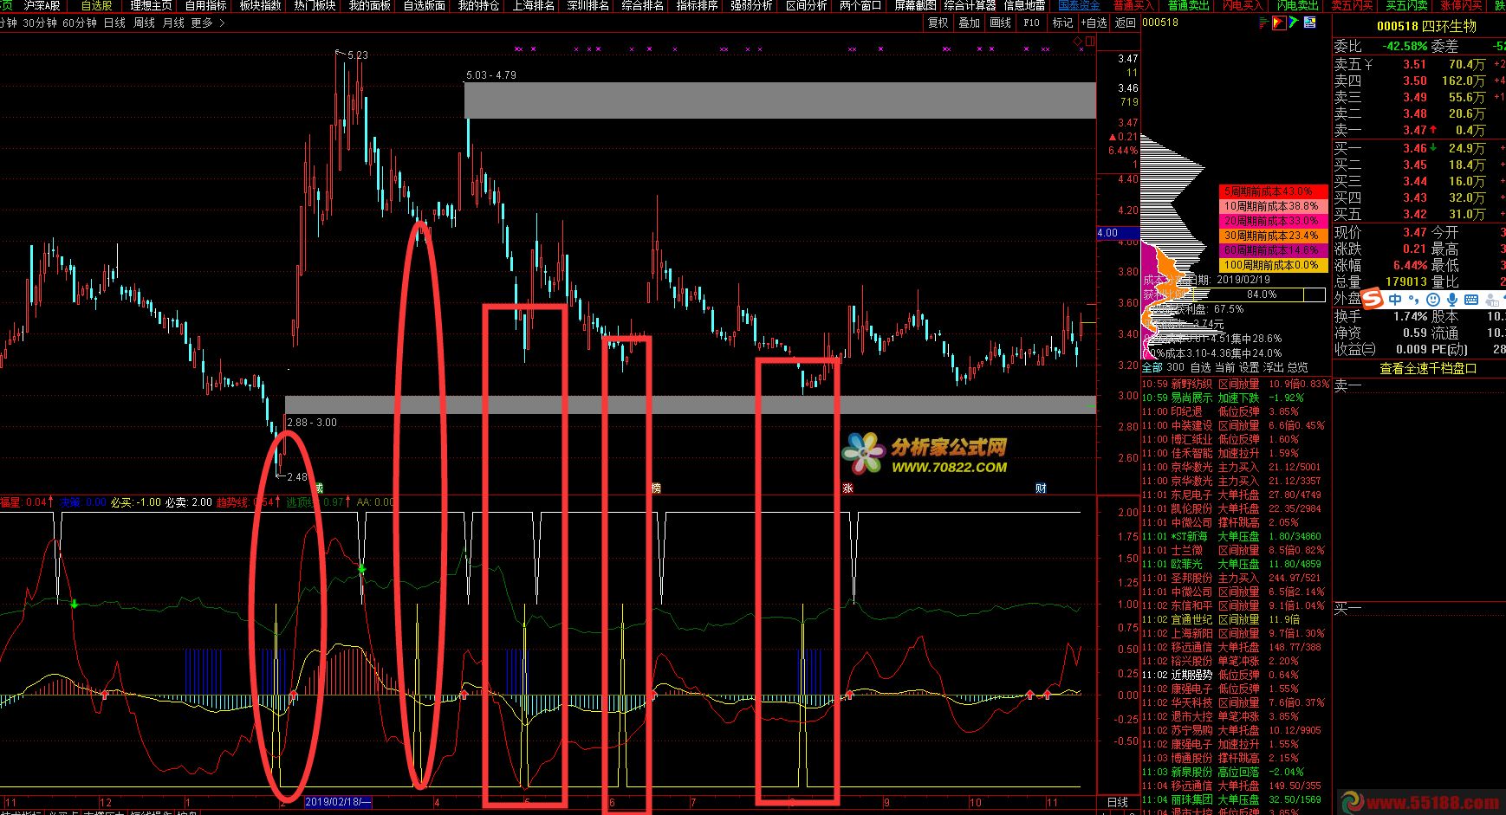Switch to 30分钟 period
The image size is (1506, 815).
coord(39,23)
